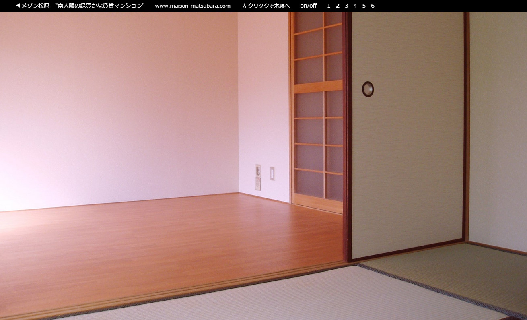527x320 pixels.
Task: Click the "南大阪の緑豊かな賃貸マンション" tagline text
Action: pyautogui.click(x=100, y=6)
